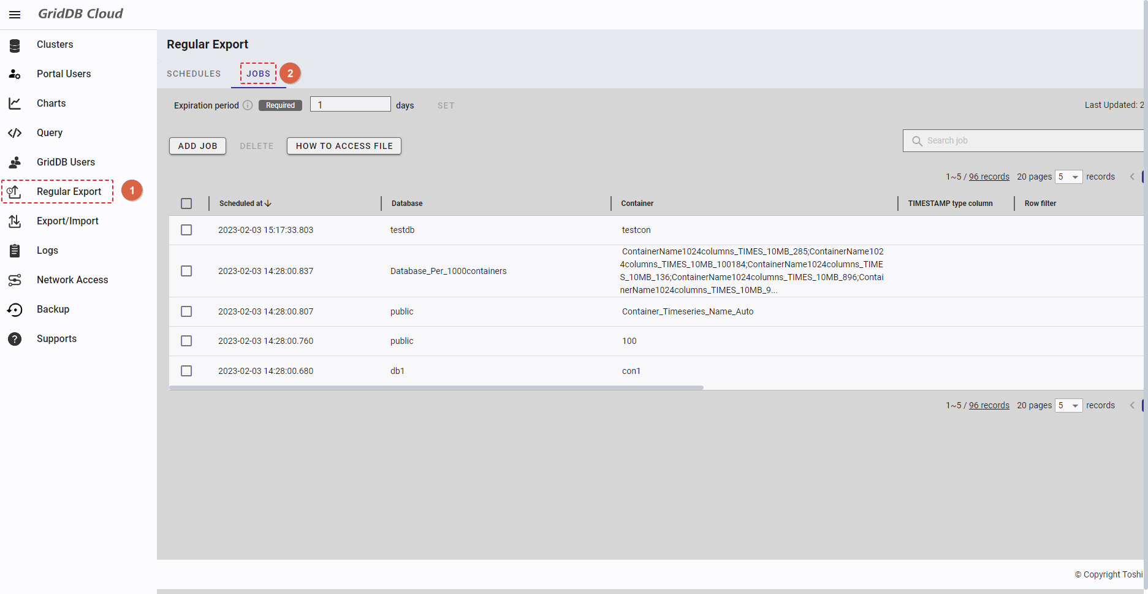Select the Query code brackets icon

(15, 133)
